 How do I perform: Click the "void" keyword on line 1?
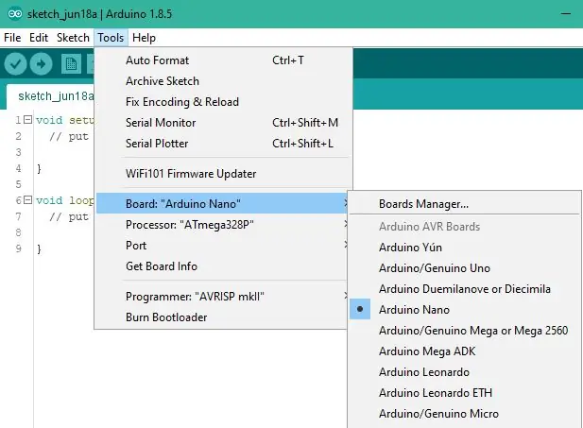pyautogui.click(x=49, y=120)
